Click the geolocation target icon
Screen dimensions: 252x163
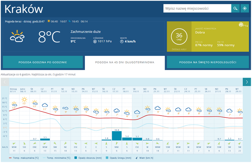244,8
